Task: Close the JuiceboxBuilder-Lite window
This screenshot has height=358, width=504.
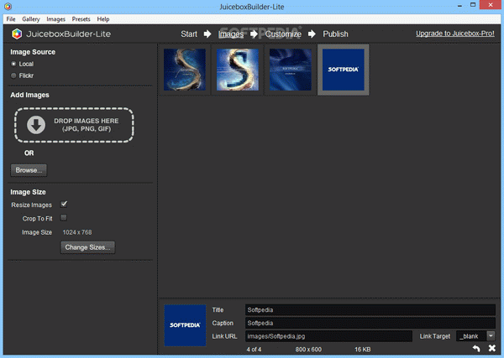Action: click(x=491, y=5)
